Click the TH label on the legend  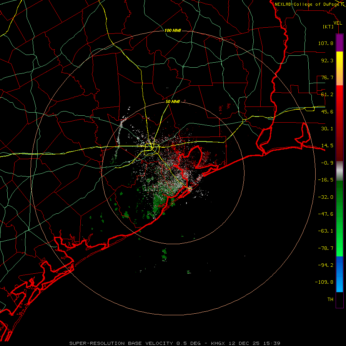[330, 299]
